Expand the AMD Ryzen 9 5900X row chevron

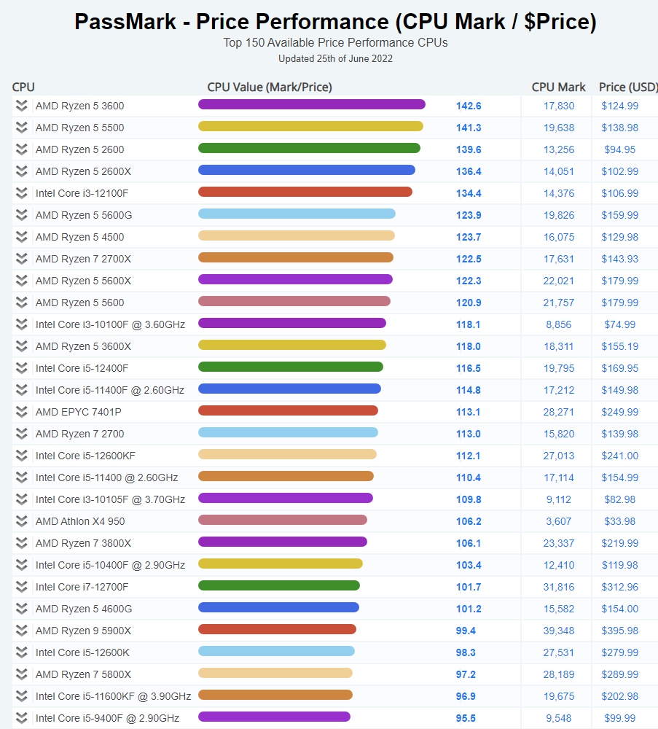[21, 630]
